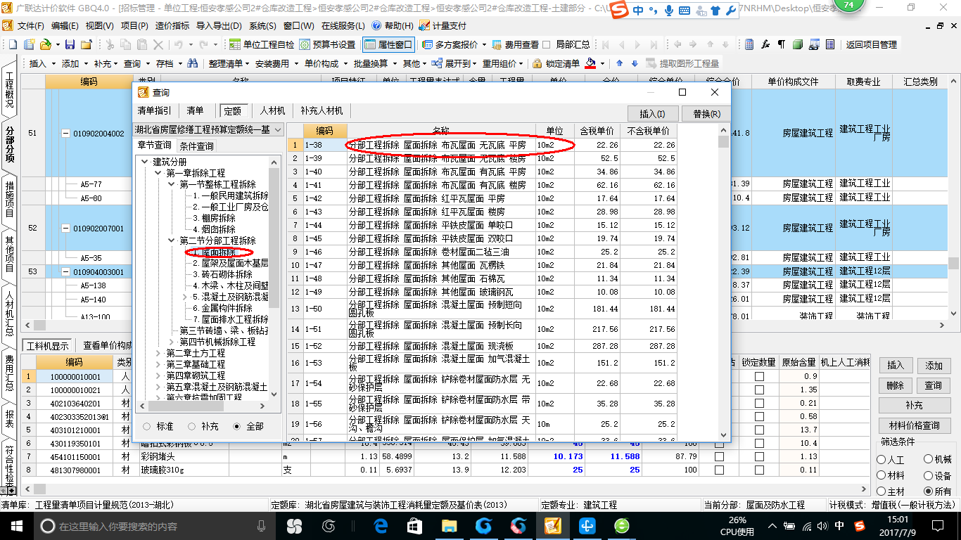
Task: Open Microsoft Edge from the taskbar
Action: 381,525
